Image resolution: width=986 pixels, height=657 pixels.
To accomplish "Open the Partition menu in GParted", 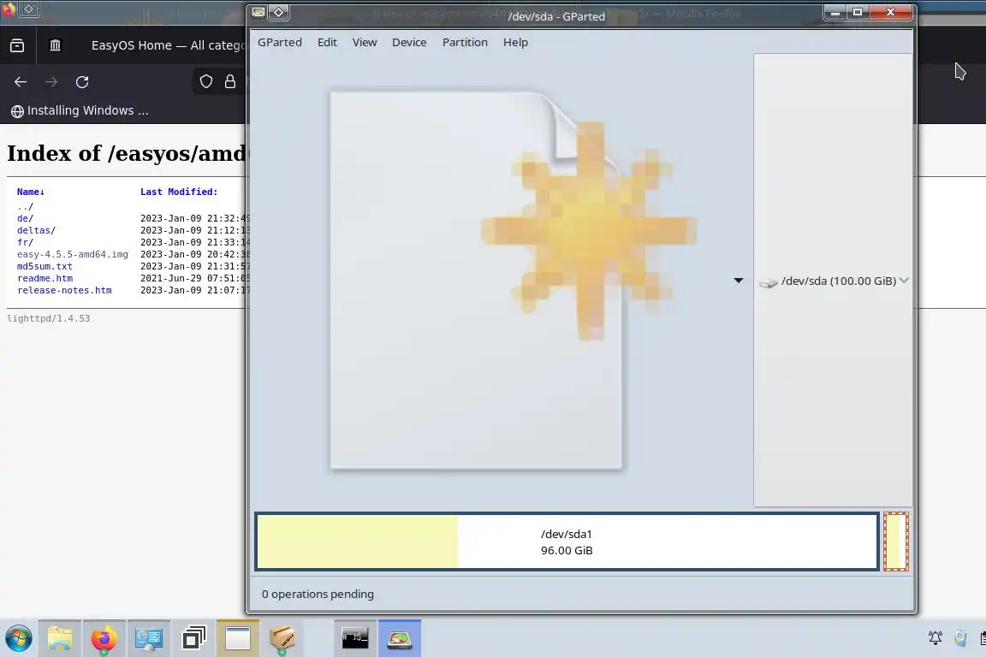I will click(x=465, y=42).
